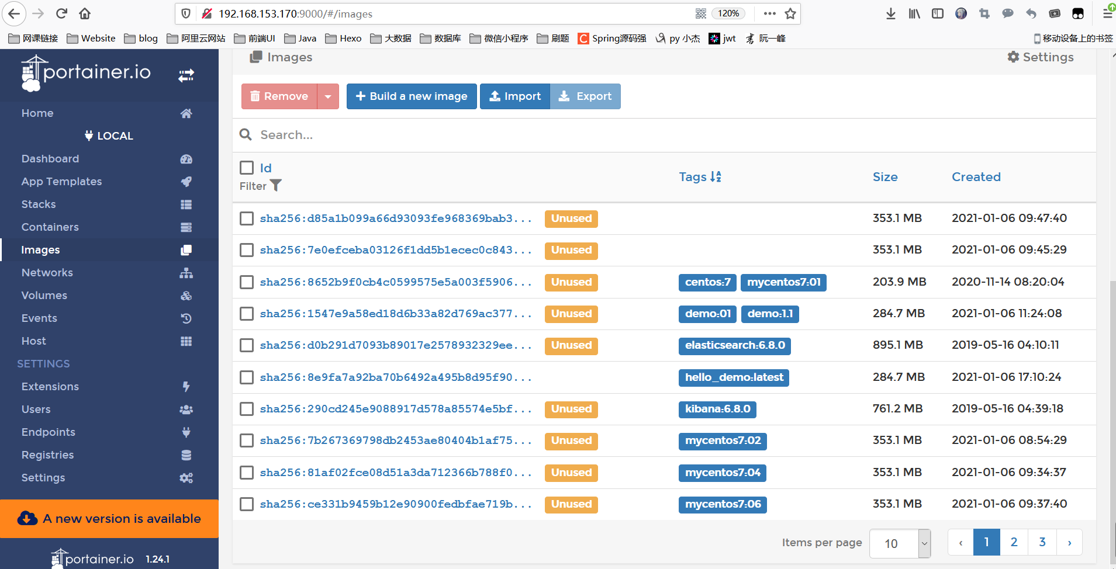Click the Stacks list icon
This screenshot has height=569, width=1116.
click(186, 204)
